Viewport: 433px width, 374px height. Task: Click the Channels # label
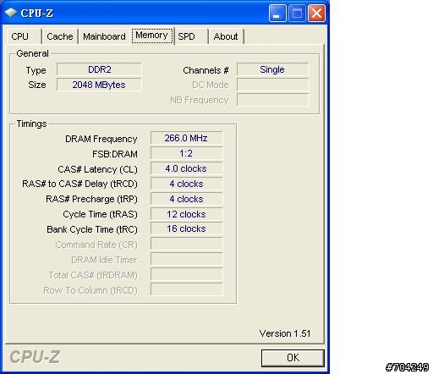point(206,70)
